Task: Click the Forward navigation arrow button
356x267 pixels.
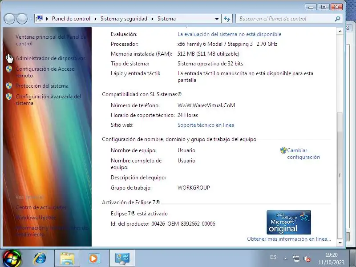Action: [x=22, y=19]
